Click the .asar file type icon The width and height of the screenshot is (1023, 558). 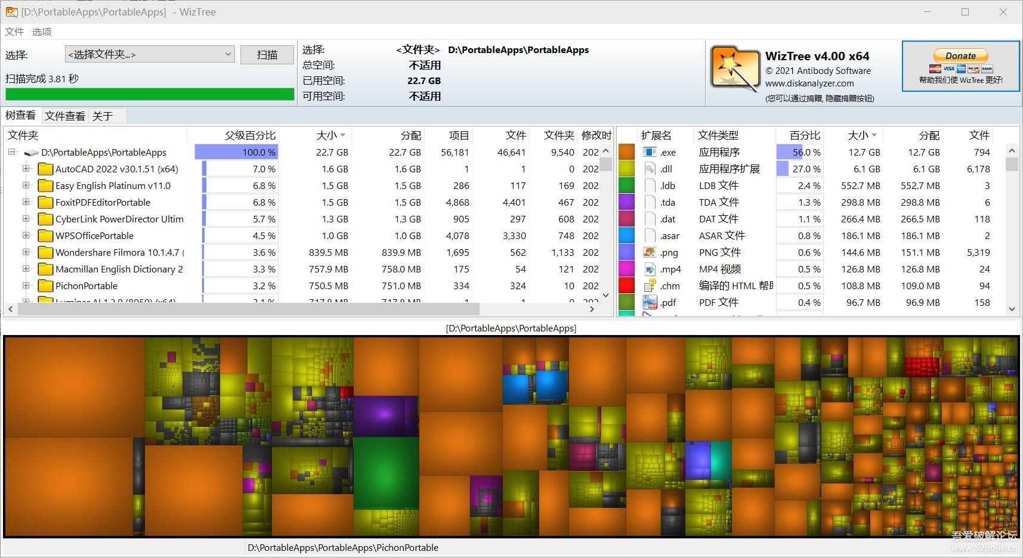click(650, 235)
